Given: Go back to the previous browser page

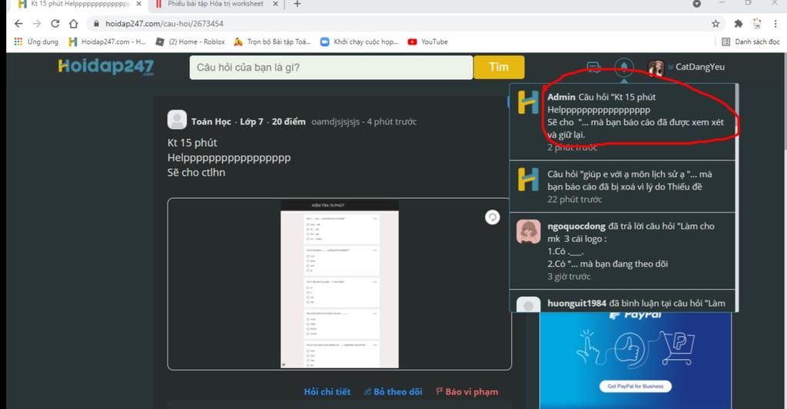Looking at the screenshot, I should coord(18,24).
